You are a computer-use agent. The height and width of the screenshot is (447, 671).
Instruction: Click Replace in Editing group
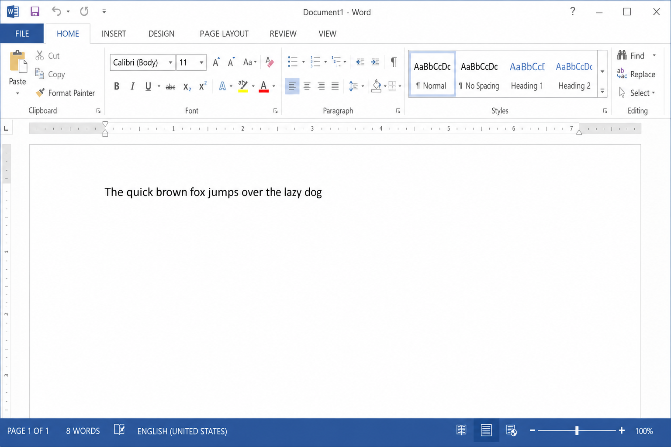coord(636,74)
